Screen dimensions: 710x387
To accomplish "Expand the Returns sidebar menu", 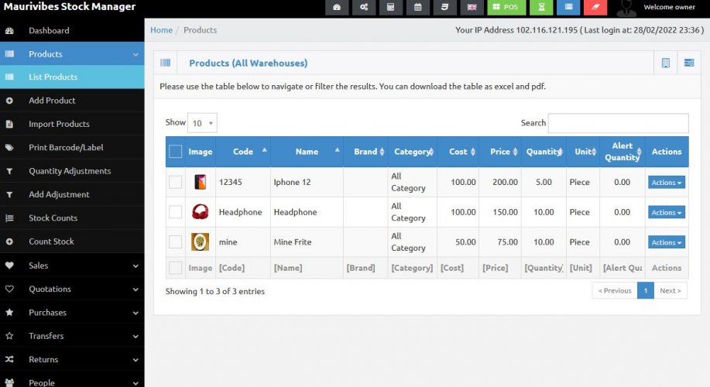I will click(72, 360).
